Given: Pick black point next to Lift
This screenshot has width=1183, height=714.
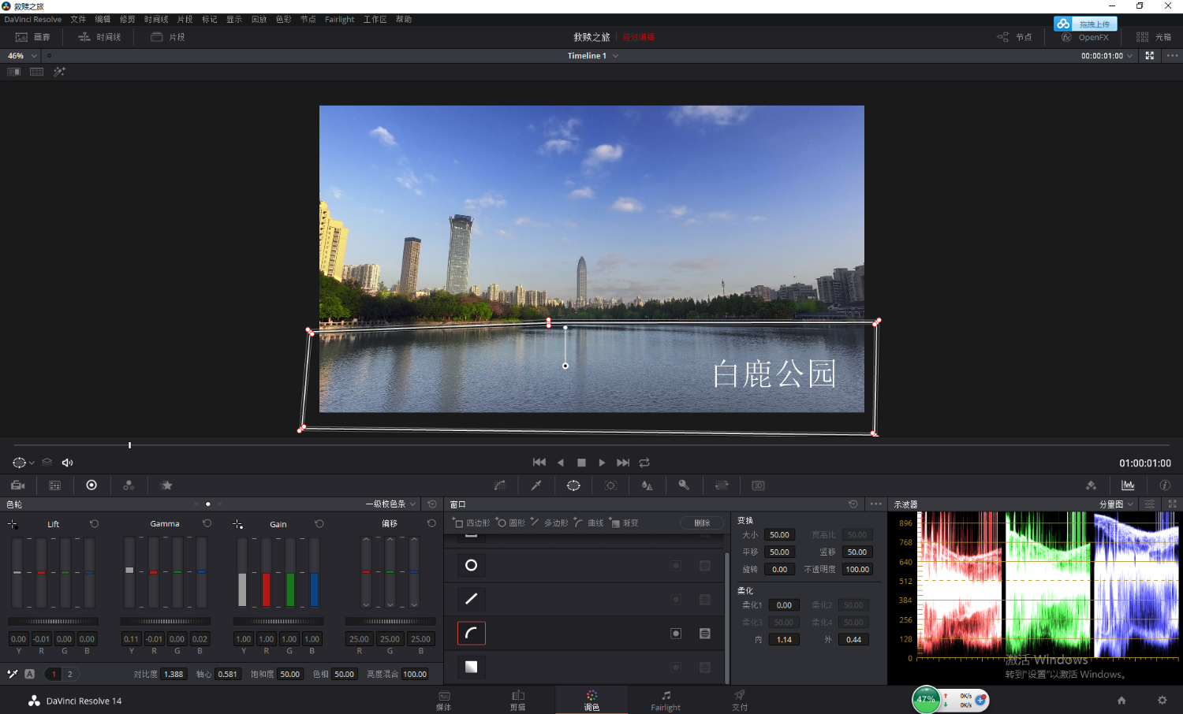Looking at the screenshot, I should (13, 524).
